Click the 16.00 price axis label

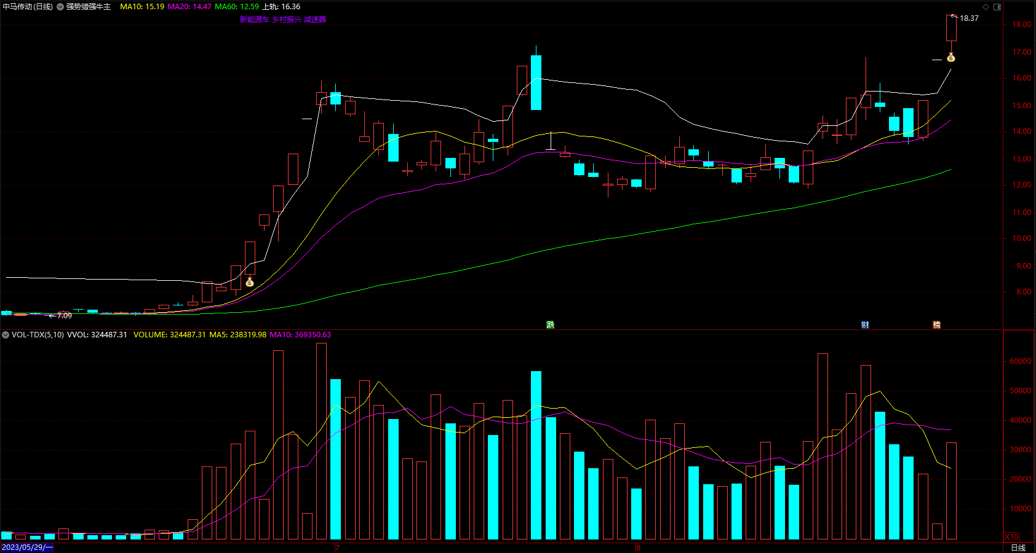click(1022, 78)
